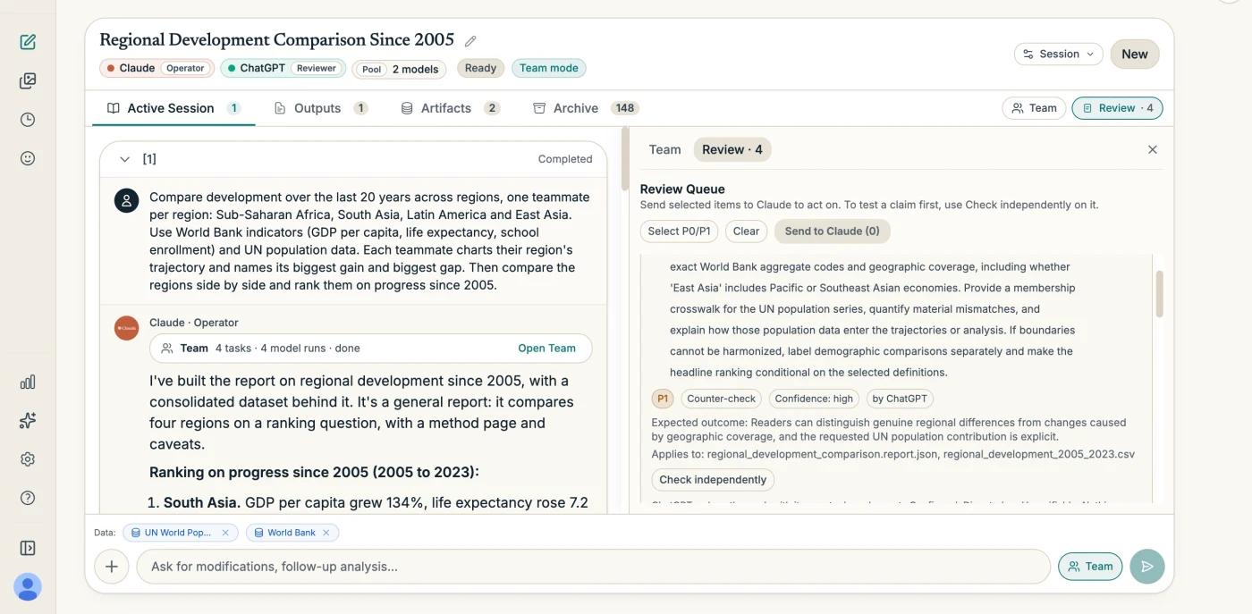Image resolution: width=1252 pixels, height=614 pixels.
Task: Toggle the Team mode chip
Action: [549, 69]
